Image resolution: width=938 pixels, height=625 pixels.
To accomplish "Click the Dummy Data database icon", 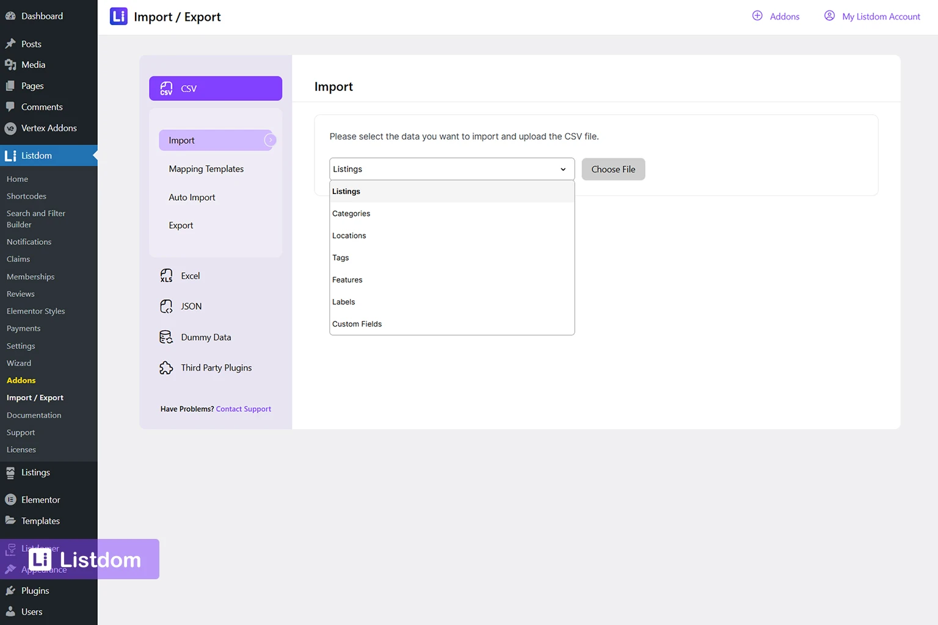I will [166, 338].
